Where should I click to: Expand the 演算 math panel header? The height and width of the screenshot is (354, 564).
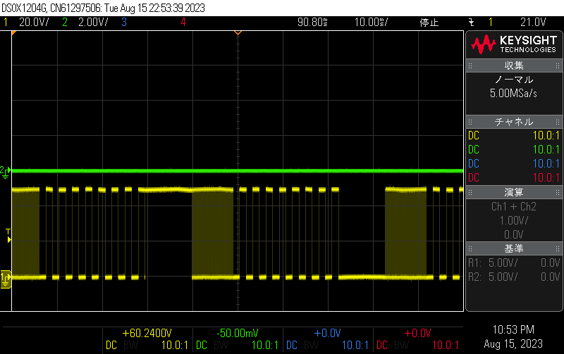click(x=513, y=192)
